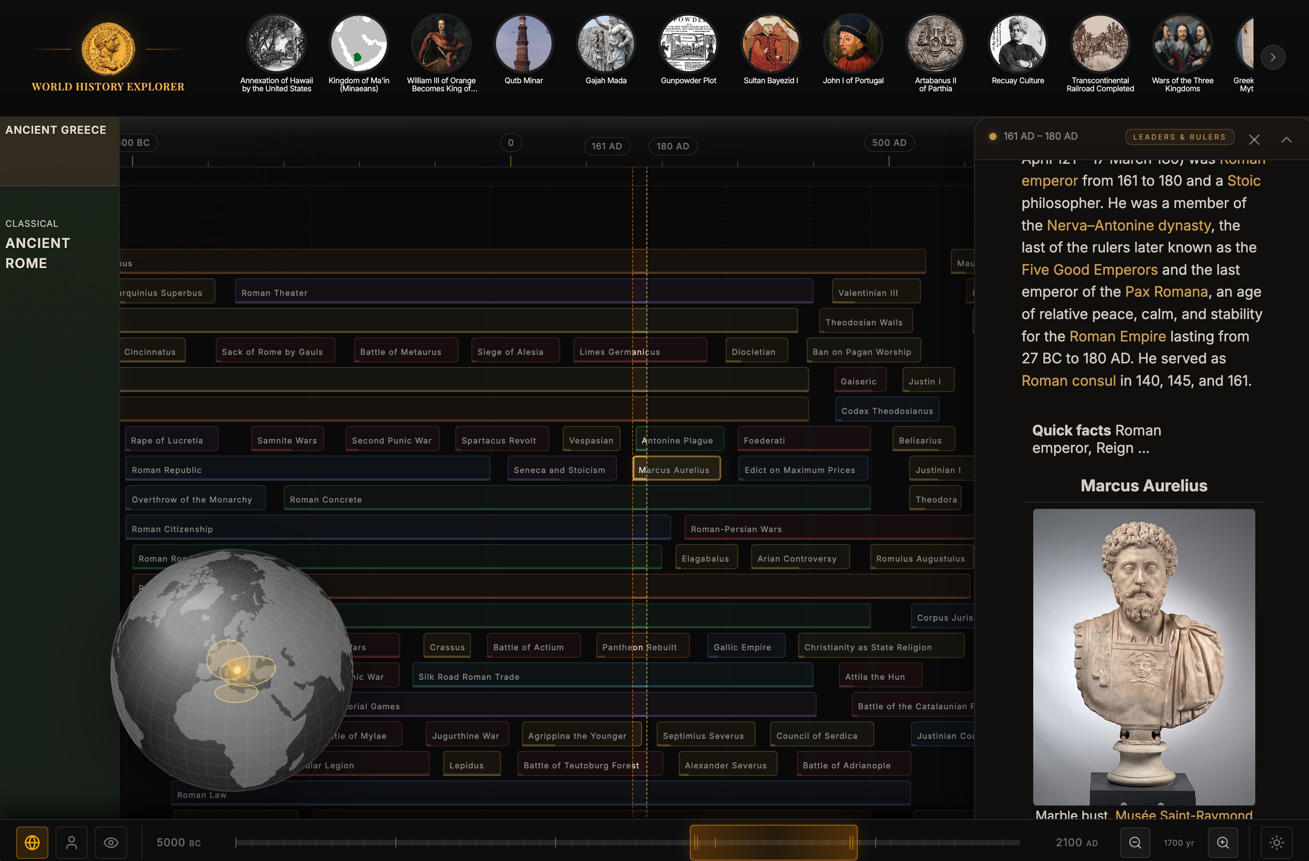
Task: Open the people/person filter icon
Action: coord(72,842)
